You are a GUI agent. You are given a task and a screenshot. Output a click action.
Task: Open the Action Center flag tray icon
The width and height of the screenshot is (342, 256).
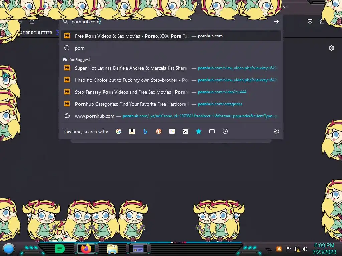pyautogui.click(x=289, y=249)
